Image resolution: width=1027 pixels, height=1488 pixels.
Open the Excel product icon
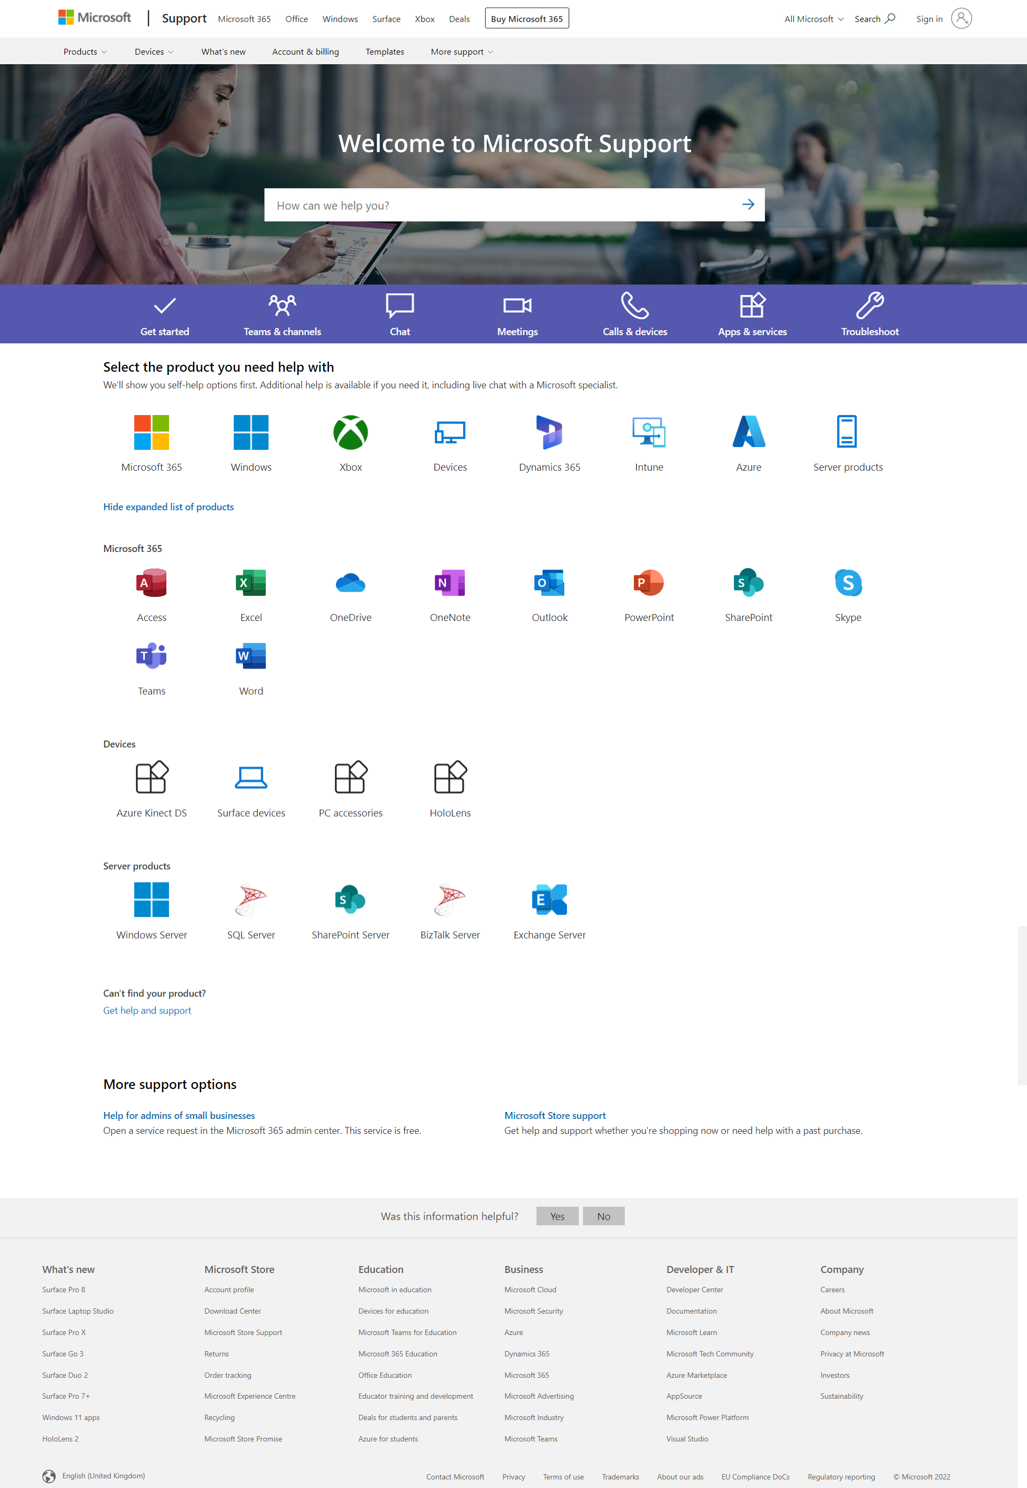tap(251, 583)
